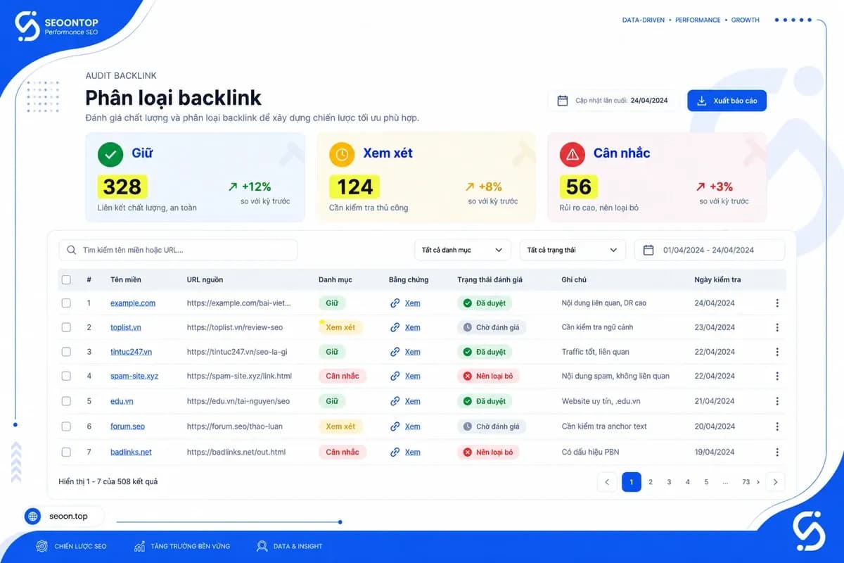
Task: Click the 'Ngày kiểm tra' column header
Action: tap(717, 279)
